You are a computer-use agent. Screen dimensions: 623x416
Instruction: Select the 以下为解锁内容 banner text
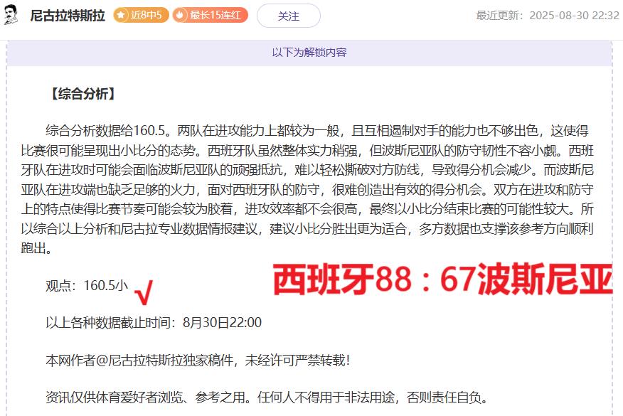coord(309,53)
